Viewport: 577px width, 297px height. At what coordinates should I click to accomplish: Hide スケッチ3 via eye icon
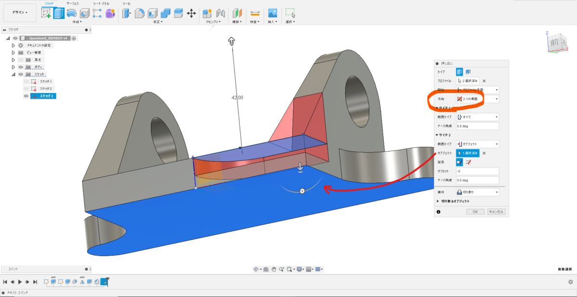point(26,96)
